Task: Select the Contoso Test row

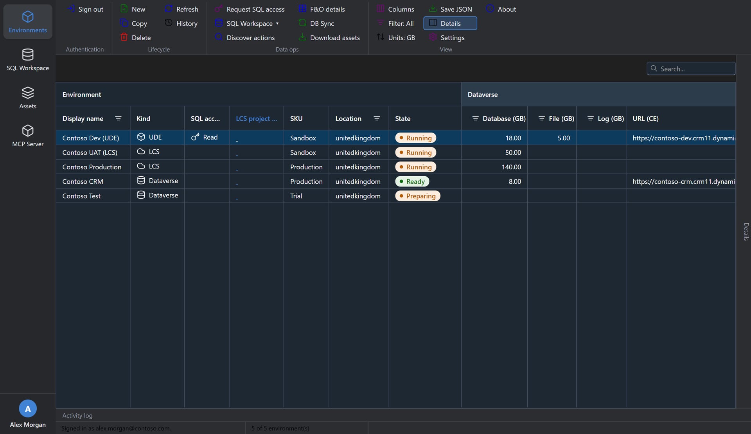Action: point(396,195)
